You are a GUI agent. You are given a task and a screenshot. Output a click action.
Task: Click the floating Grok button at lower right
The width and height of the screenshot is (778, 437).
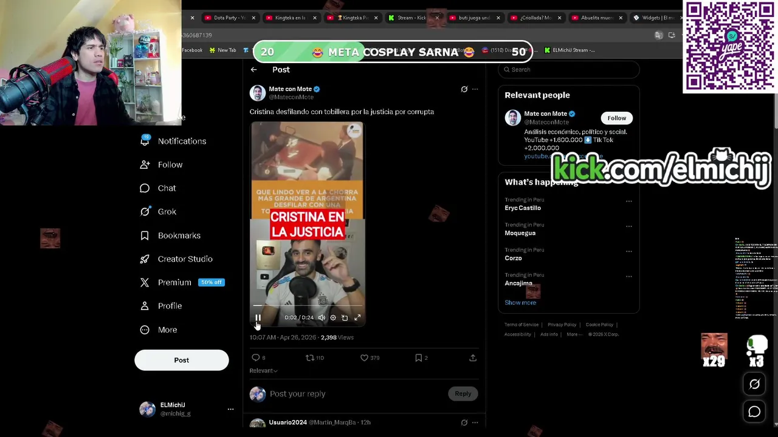[x=754, y=384]
